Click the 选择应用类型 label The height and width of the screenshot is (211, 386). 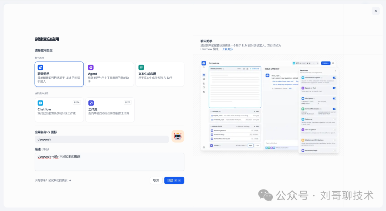click(x=44, y=50)
